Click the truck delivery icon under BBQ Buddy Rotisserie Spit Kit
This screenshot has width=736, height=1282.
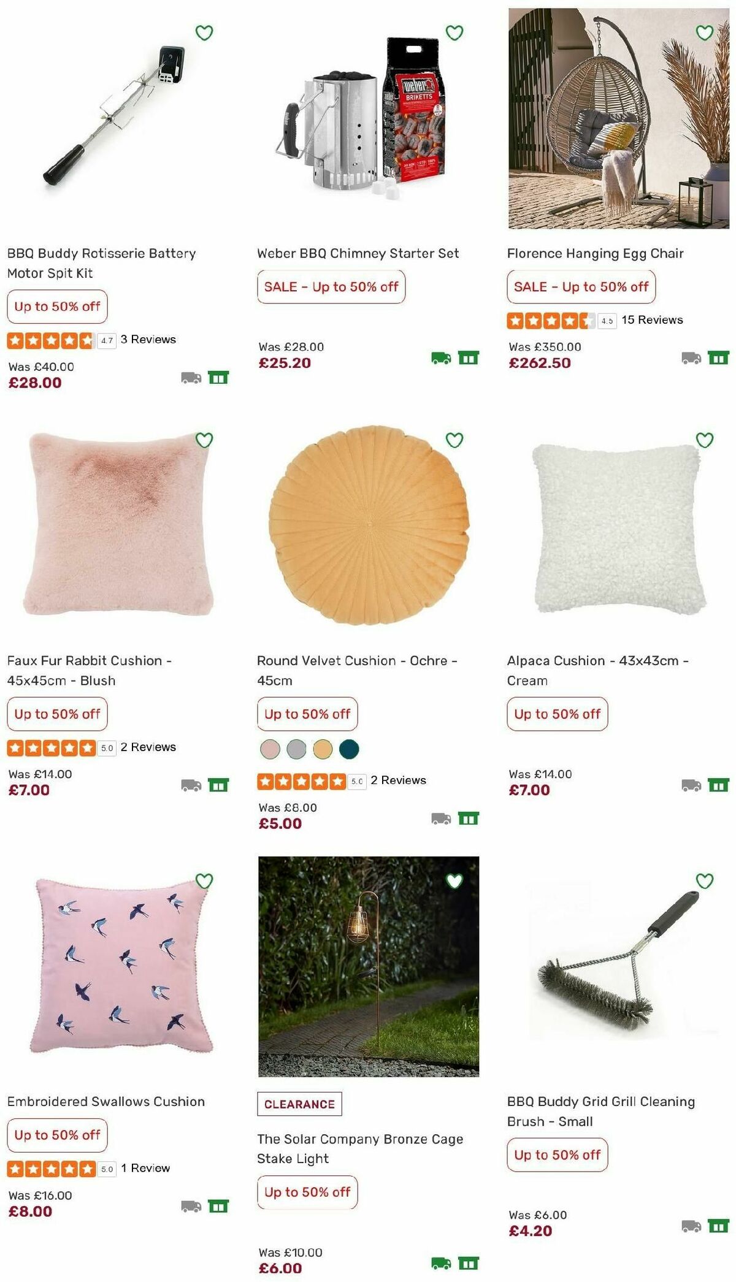[190, 379]
